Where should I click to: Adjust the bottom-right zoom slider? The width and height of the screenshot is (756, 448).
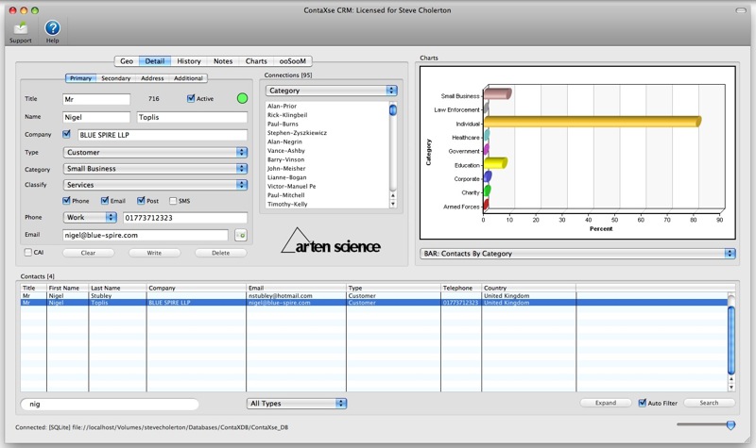(x=730, y=425)
